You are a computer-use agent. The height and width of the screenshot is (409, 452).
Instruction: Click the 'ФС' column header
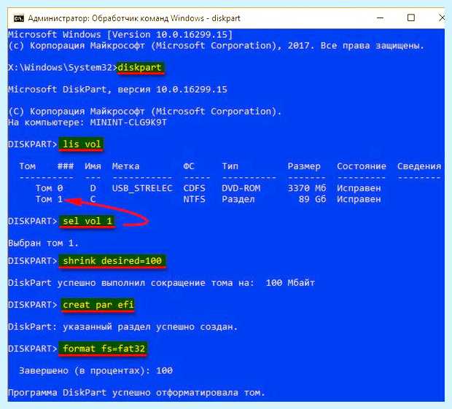click(189, 166)
